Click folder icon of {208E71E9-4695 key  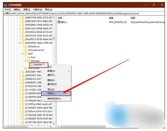(x=23, y=18)
